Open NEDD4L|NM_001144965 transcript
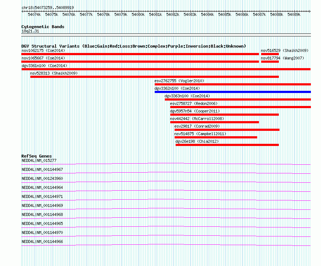This screenshot has height=266, width=321. (42, 223)
